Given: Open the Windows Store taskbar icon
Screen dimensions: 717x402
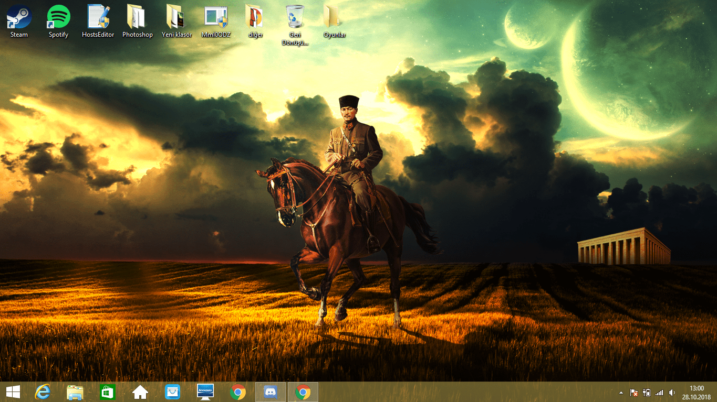Looking at the screenshot, I should pyautogui.click(x=107, y=392).
